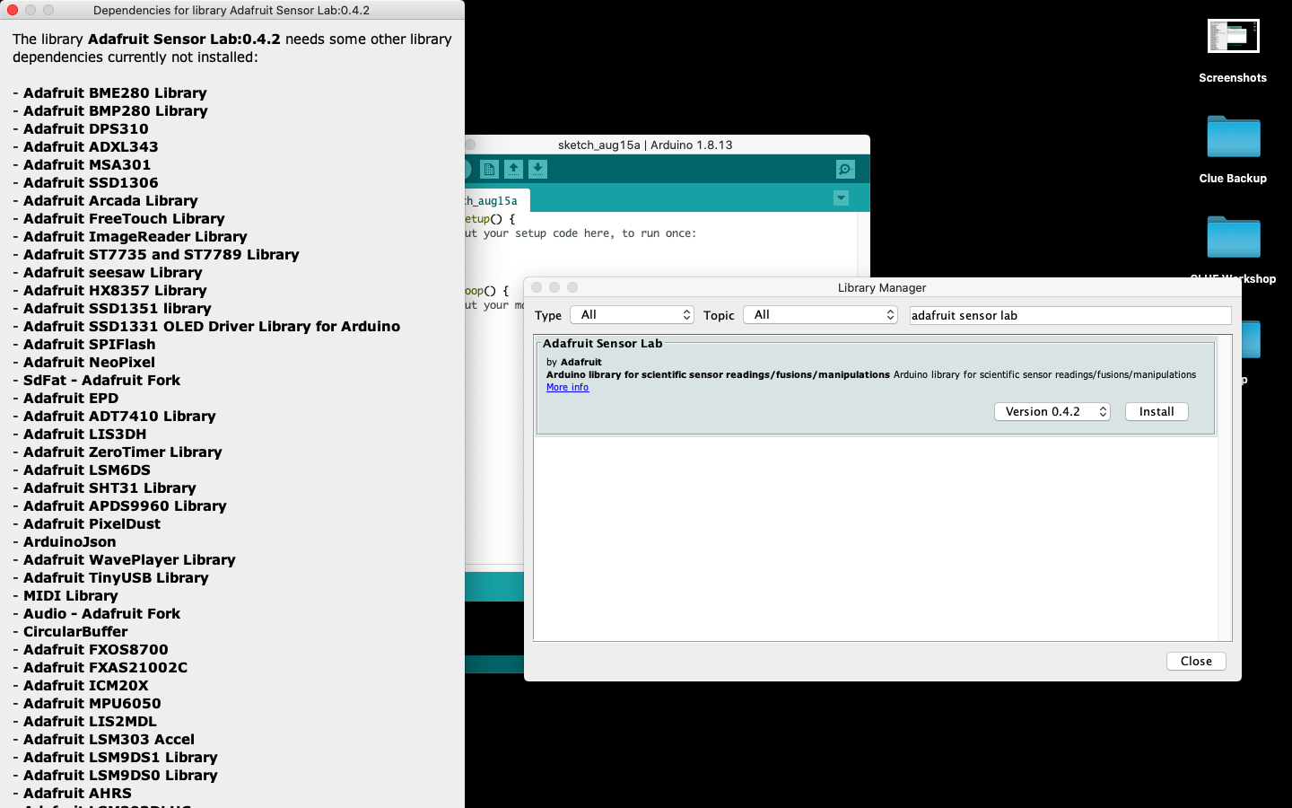Click the Save sketch arrow-down icon
Viewport: 1292px width, 808px height.
537,169
